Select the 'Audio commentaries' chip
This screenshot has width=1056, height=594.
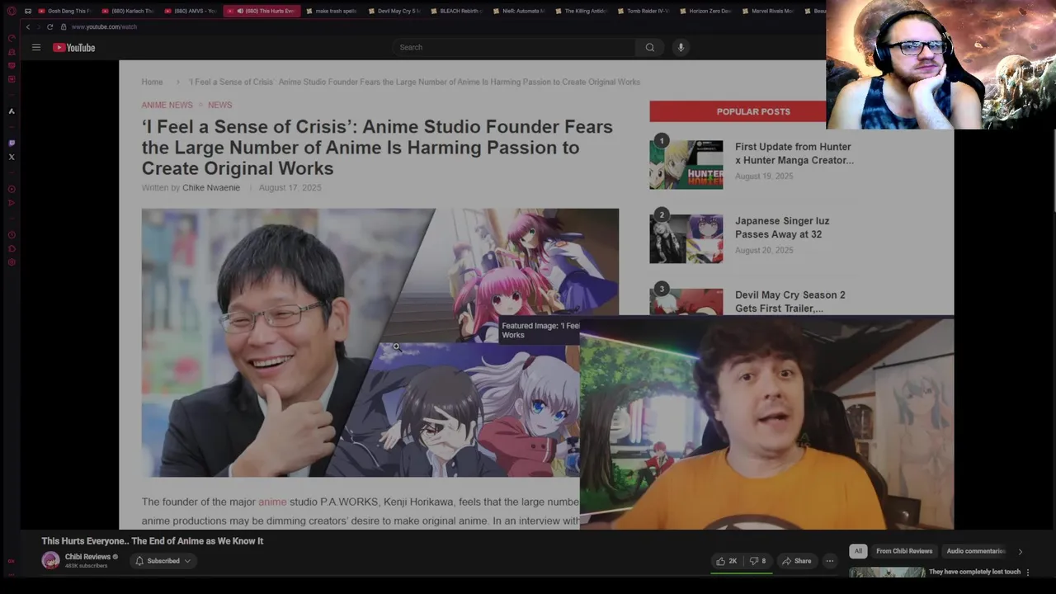pyautogui.click(x=976, y=551)
